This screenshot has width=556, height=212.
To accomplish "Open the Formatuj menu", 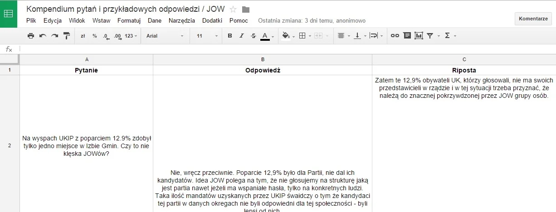I will 129,21.
